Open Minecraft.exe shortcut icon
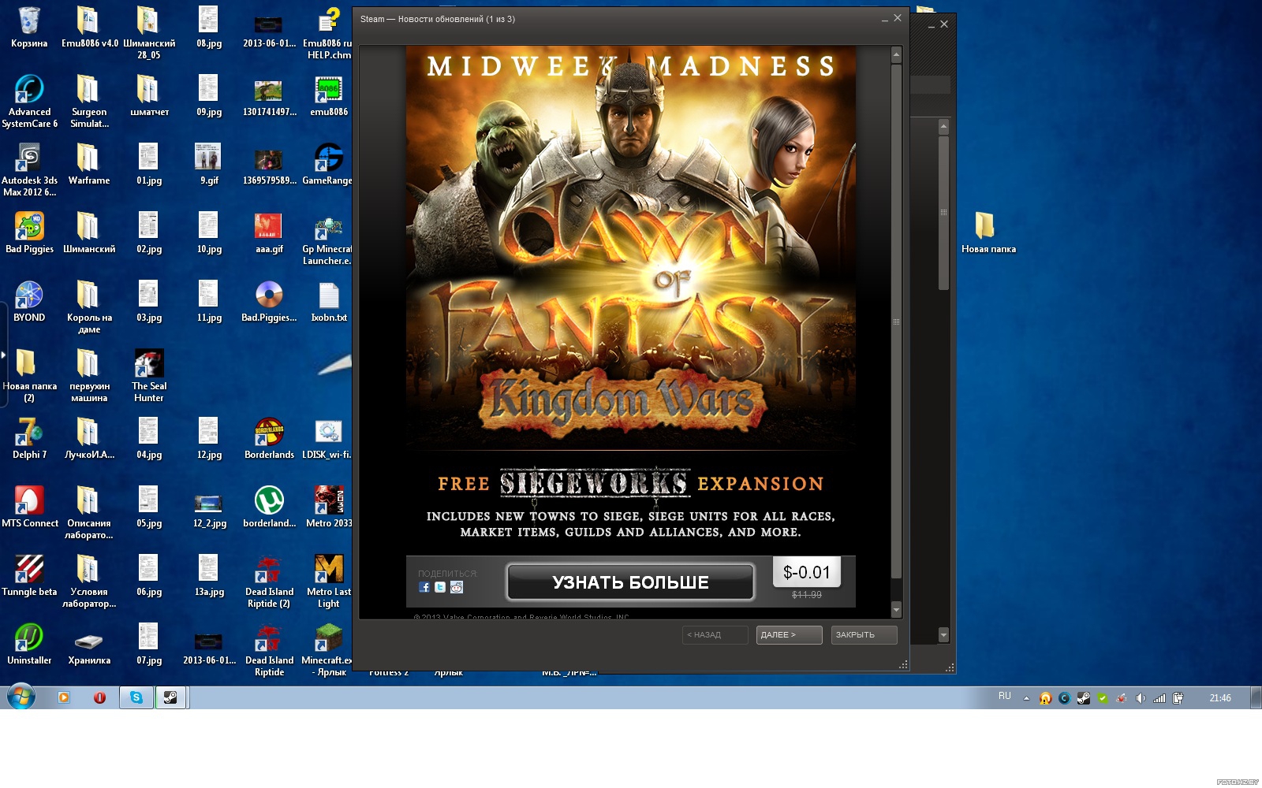The width and height of the screenshot is (1262, 788). click(329, 650)
